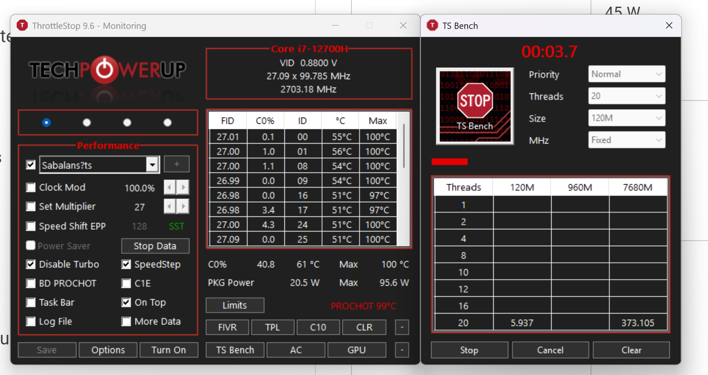Viewport: 708px width, 375px height.
Task: Click the CLR button
Action: [x=364, y=327]
